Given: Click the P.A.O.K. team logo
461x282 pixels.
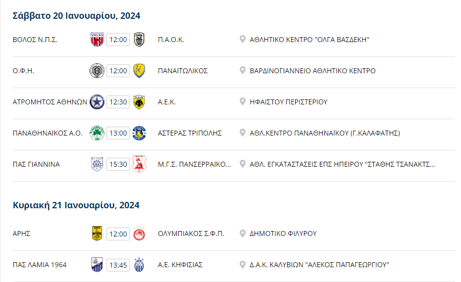Looking at the screenshot, I should click(x=139, y=40).
